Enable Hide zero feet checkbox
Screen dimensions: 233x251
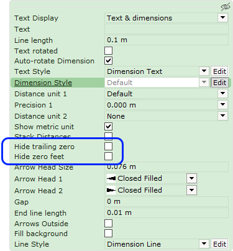[109, 156]
